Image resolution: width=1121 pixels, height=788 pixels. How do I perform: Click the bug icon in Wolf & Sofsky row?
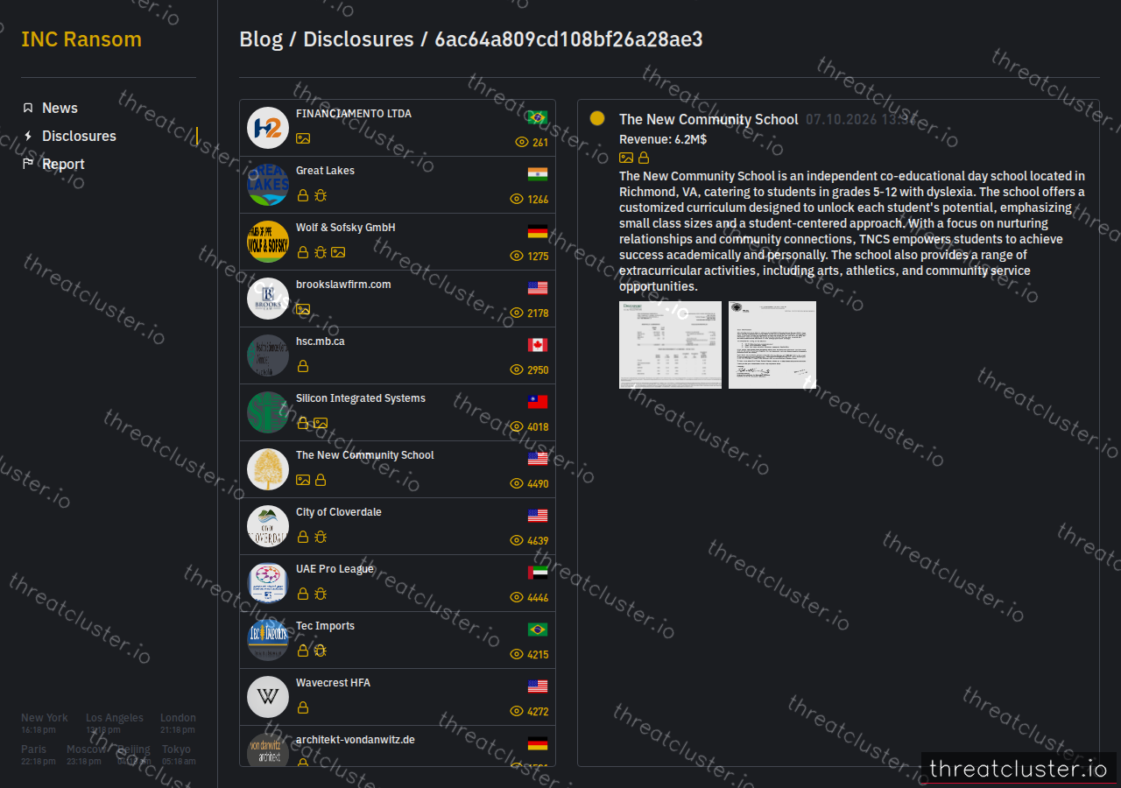pyautogui.click(x=321, y=252)
